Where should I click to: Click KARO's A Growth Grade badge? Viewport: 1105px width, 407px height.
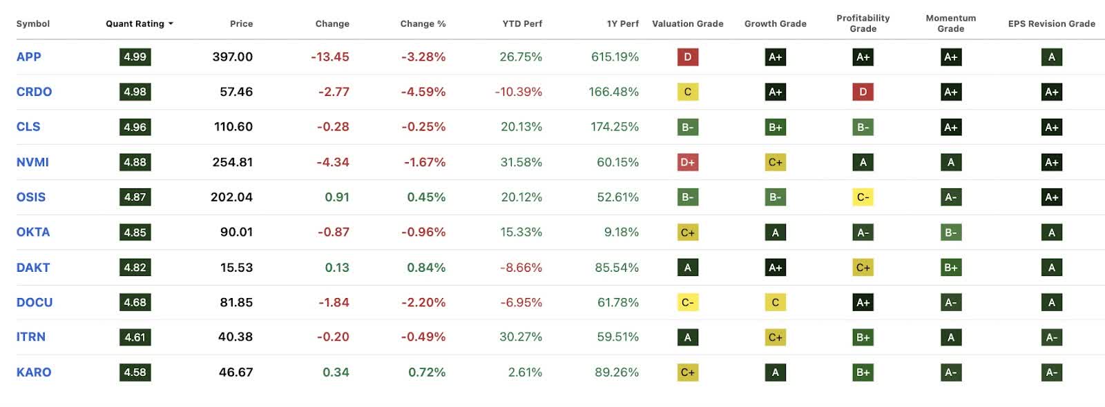776,372
